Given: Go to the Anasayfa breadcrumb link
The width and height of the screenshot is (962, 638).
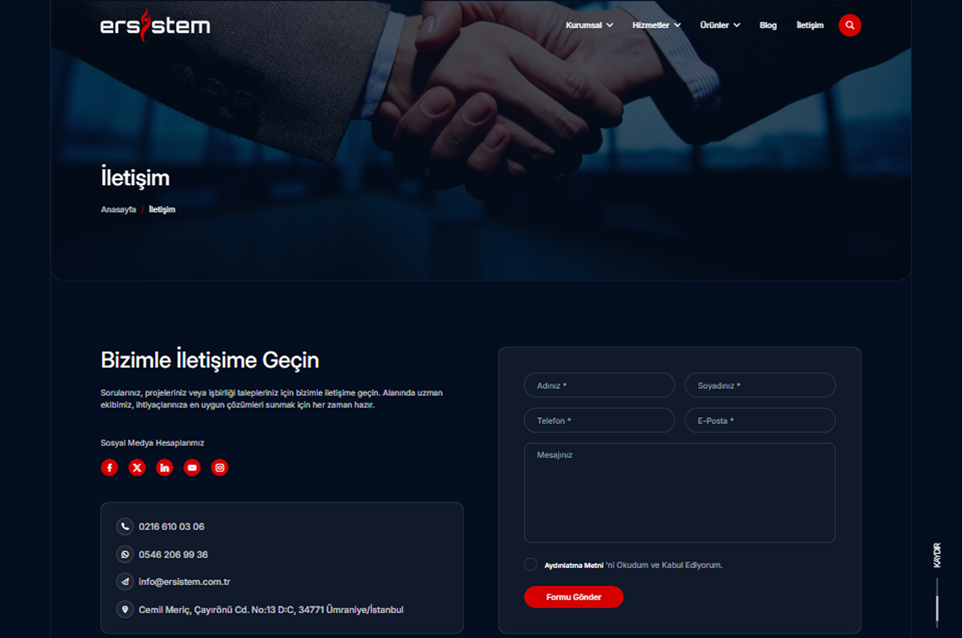Looking at the screenshot, I should click(118, 209).
